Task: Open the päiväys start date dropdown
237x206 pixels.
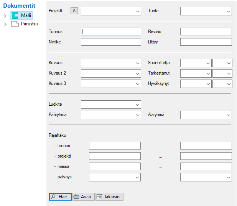Action: pyautogui.click(x=137, y=177)
